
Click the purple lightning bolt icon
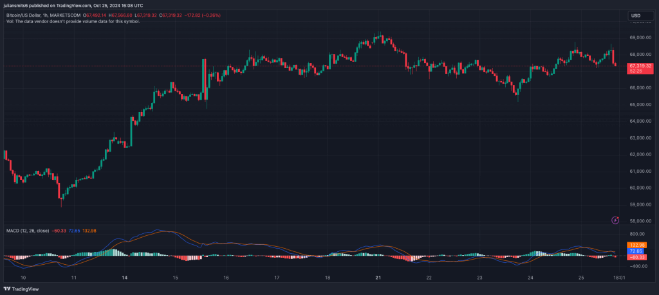coord(616,220)
